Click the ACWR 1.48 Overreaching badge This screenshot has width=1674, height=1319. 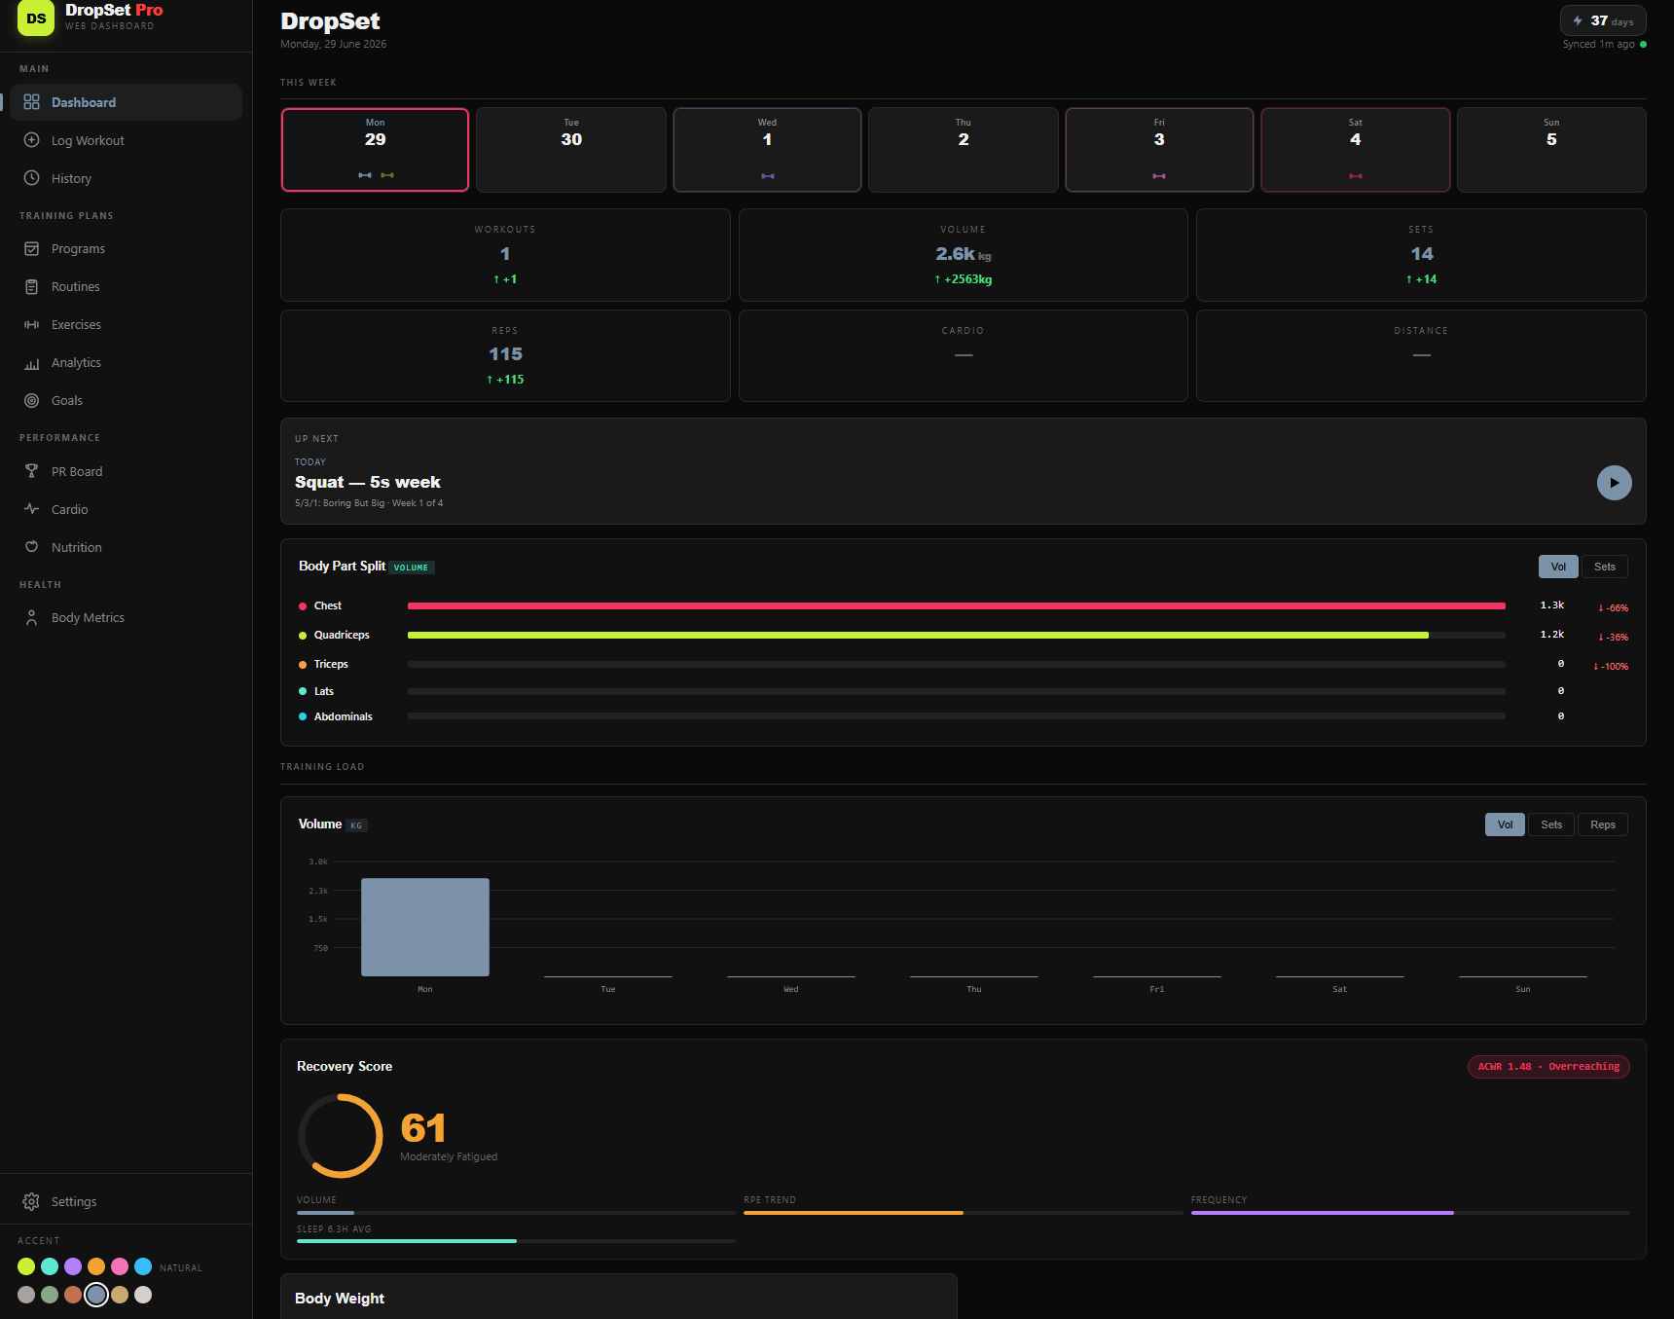[1548, 1067]
